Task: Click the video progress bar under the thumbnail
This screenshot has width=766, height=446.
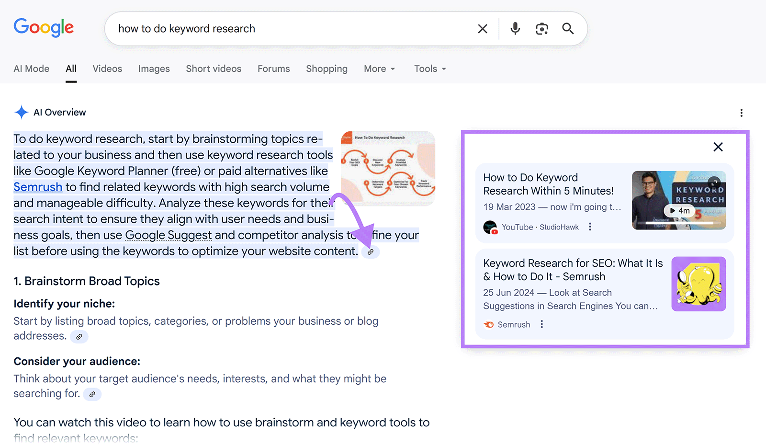Action: click(678, 222)
